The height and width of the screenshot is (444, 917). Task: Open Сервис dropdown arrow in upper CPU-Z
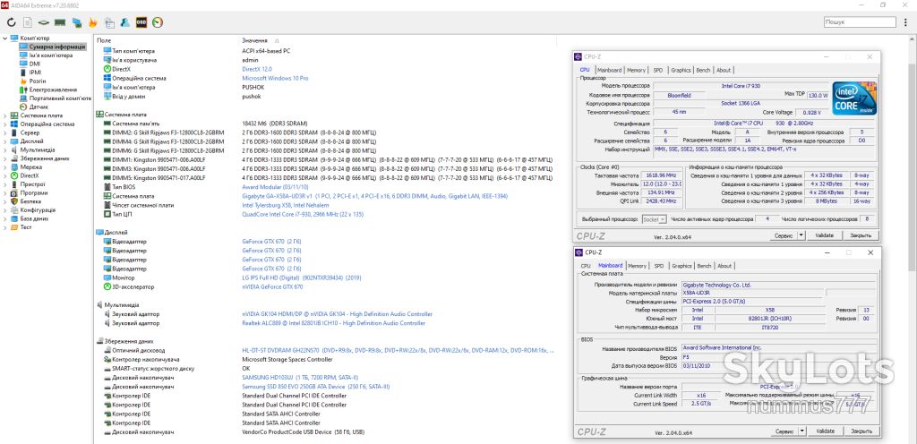(x=801, y=235)
